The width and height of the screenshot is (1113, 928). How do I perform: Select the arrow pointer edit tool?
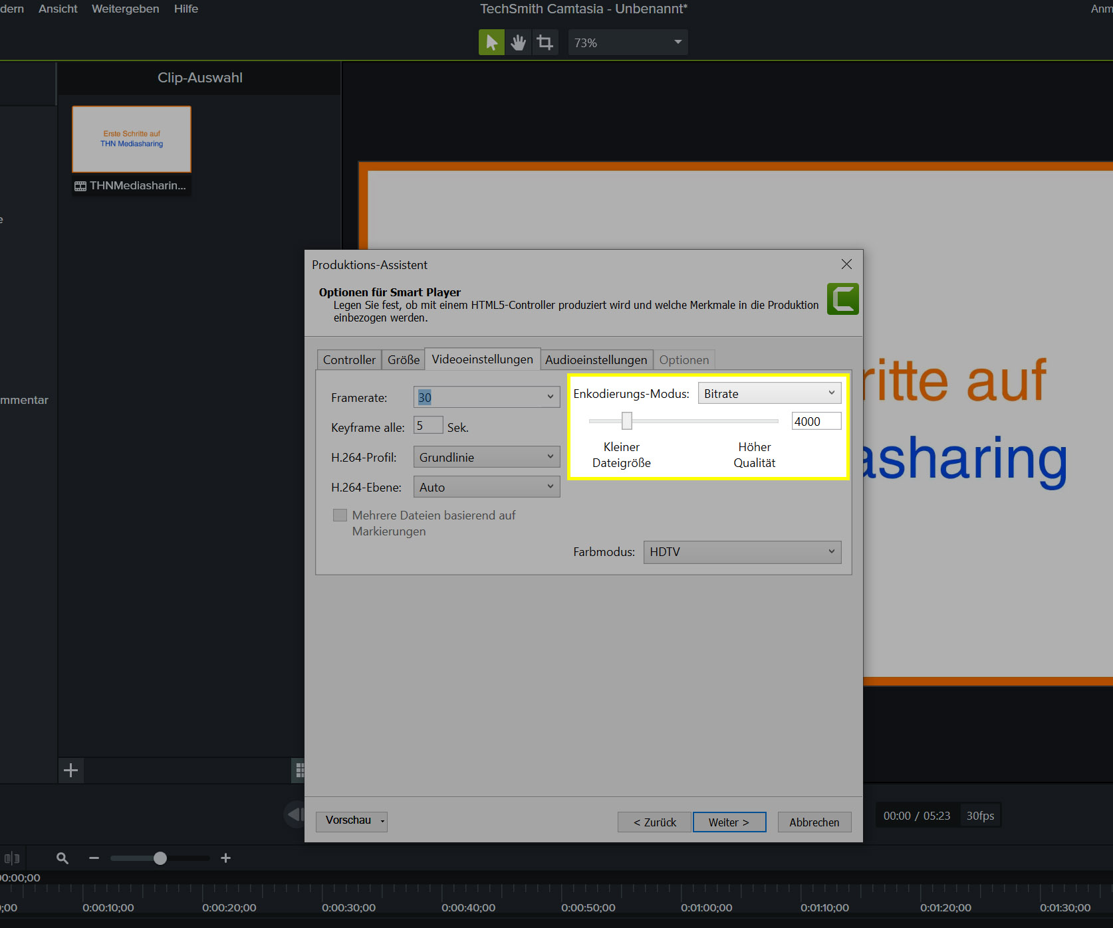[491, 43]
